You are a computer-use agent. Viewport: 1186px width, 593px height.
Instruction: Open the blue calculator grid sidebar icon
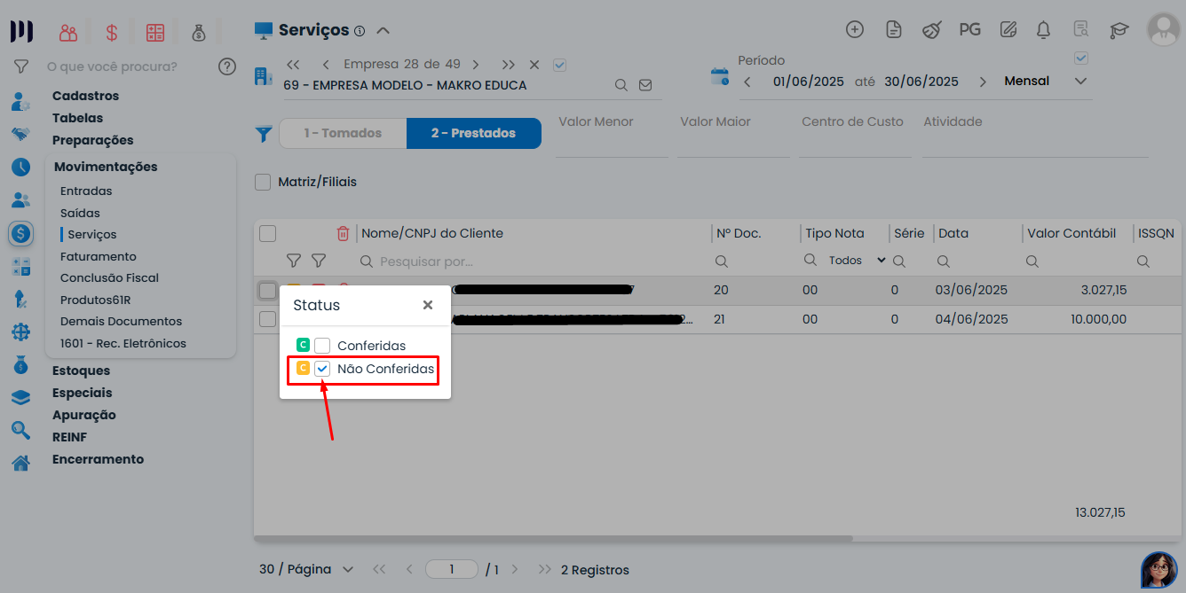(20, 267)
